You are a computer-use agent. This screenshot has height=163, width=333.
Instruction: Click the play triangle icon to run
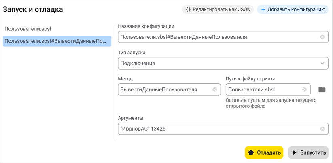tap(295, 152)
